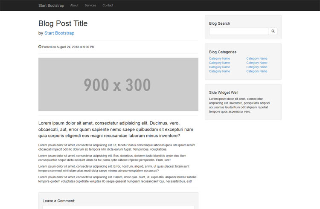This screenshot has height=209, width=320.
Task: Open the Services nav item
Action: (90, 6)
